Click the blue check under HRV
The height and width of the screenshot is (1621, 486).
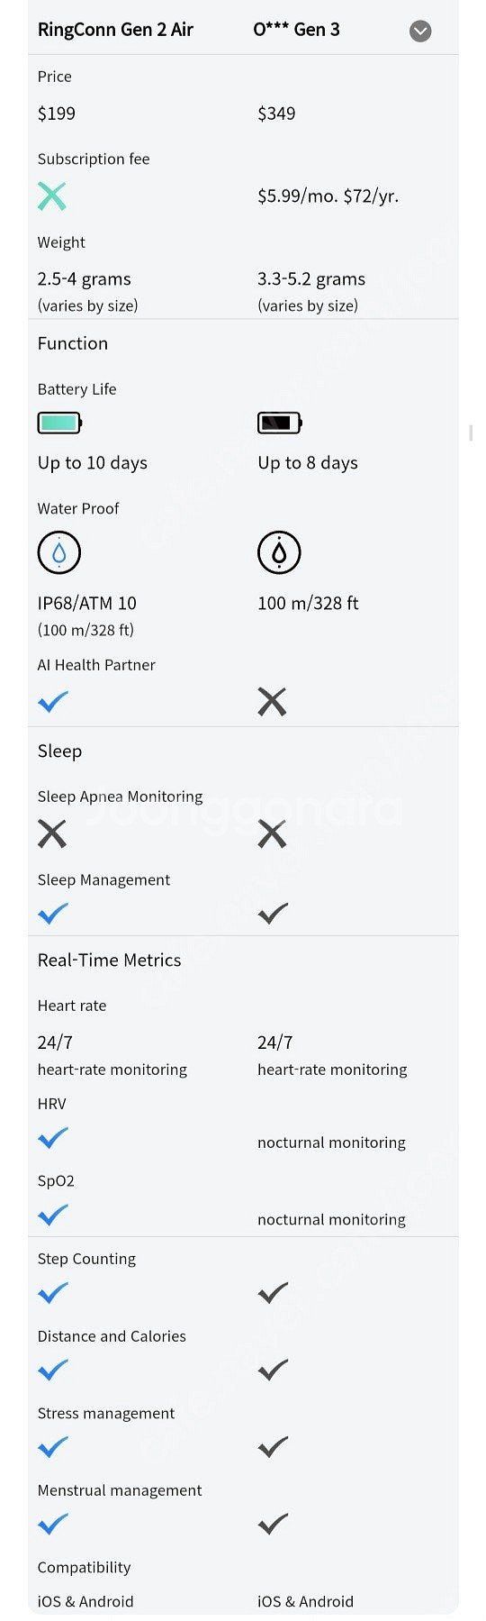53,1138
